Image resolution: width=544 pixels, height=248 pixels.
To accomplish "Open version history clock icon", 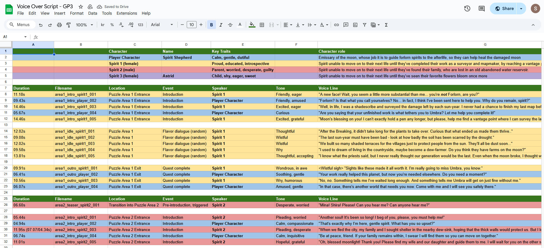I will click(x=467, y=8).
